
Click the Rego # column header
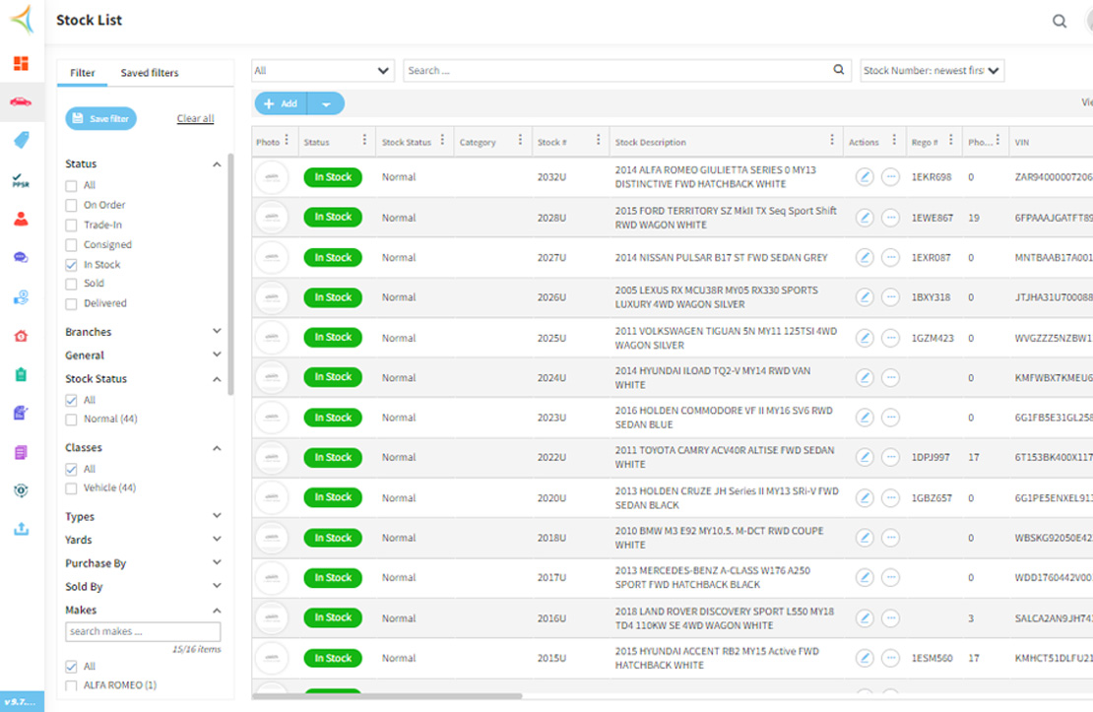925,142
